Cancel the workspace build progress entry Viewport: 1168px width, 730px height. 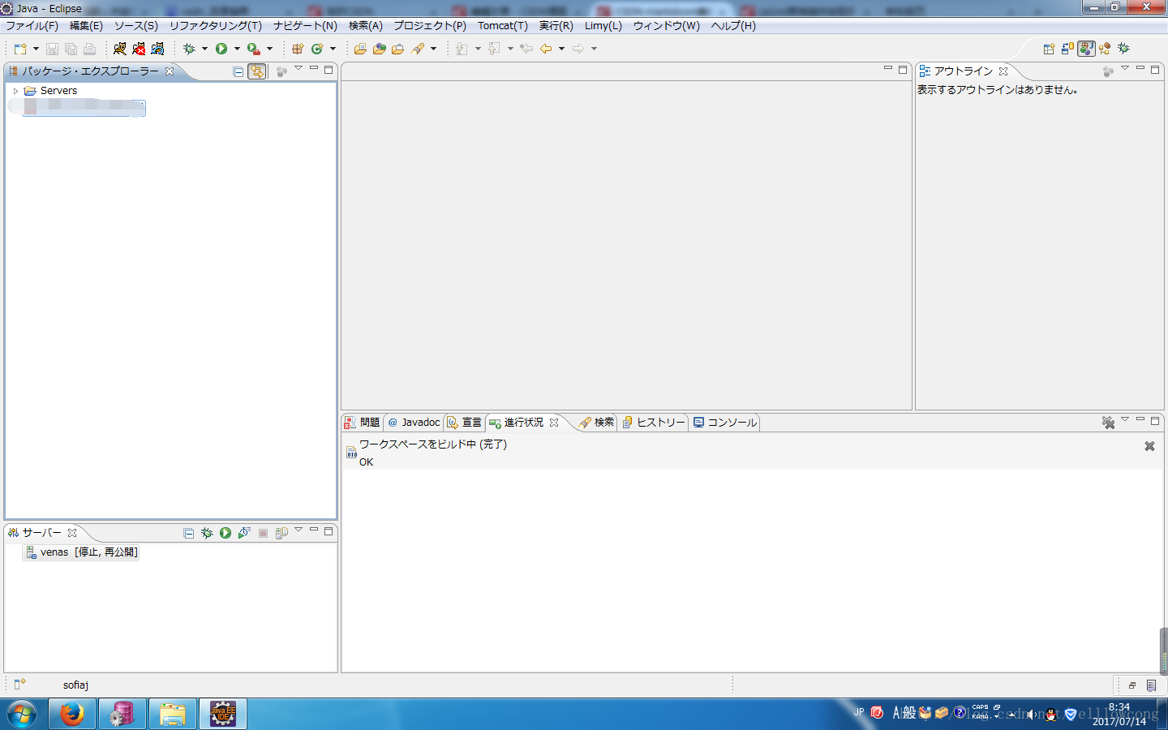pyautogui.click(x=1149, y=446)
